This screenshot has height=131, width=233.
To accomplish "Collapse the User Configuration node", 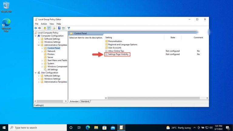I will click(x=35, y=73).
